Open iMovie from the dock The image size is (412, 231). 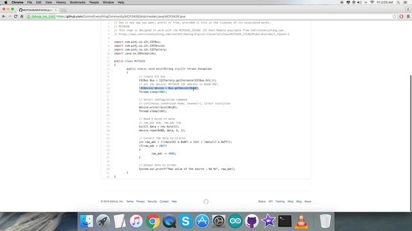point(268,221)
